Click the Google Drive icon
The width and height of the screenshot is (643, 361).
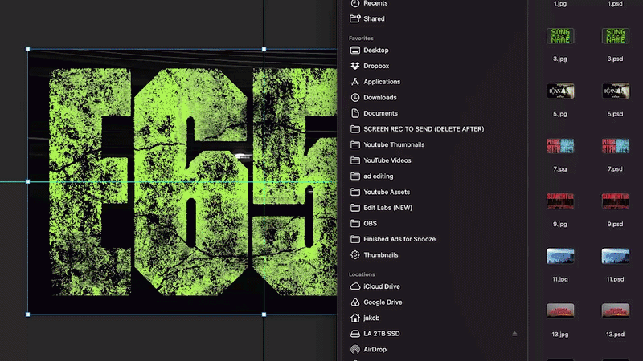click(x=355, y=302)
